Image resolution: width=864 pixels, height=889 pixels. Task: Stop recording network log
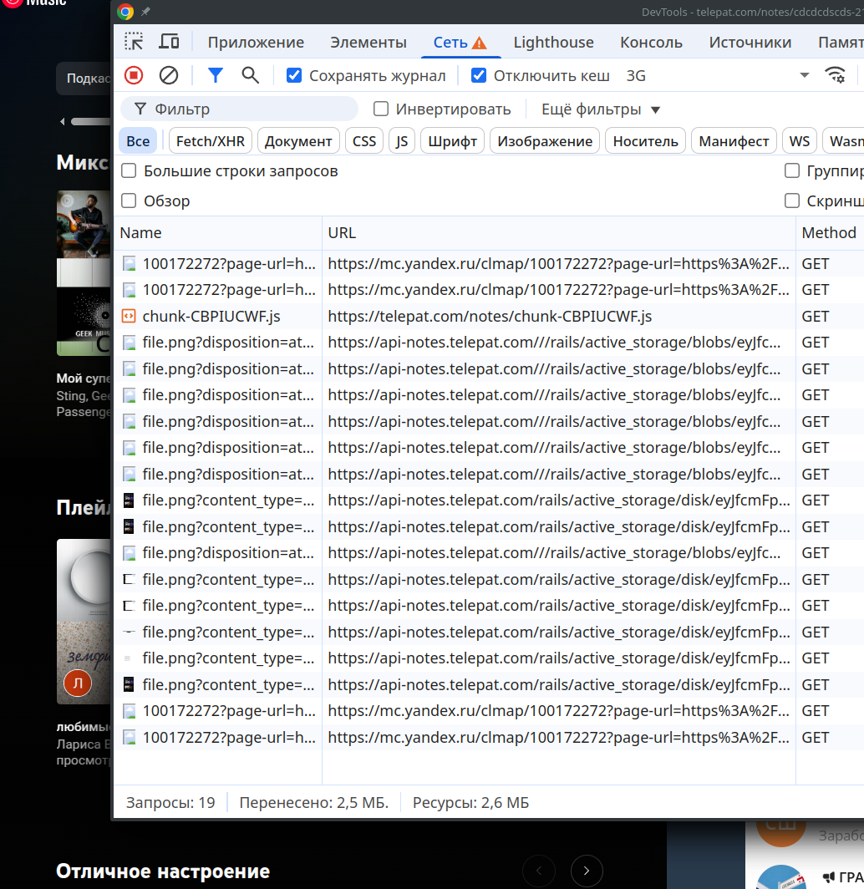click(134, 75)
